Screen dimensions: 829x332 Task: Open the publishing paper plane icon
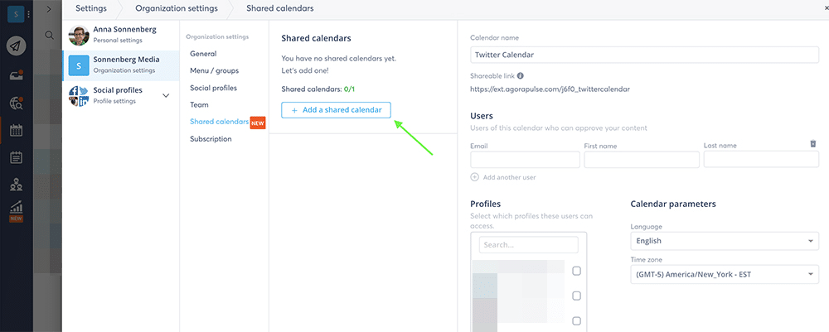coord(17,47)
